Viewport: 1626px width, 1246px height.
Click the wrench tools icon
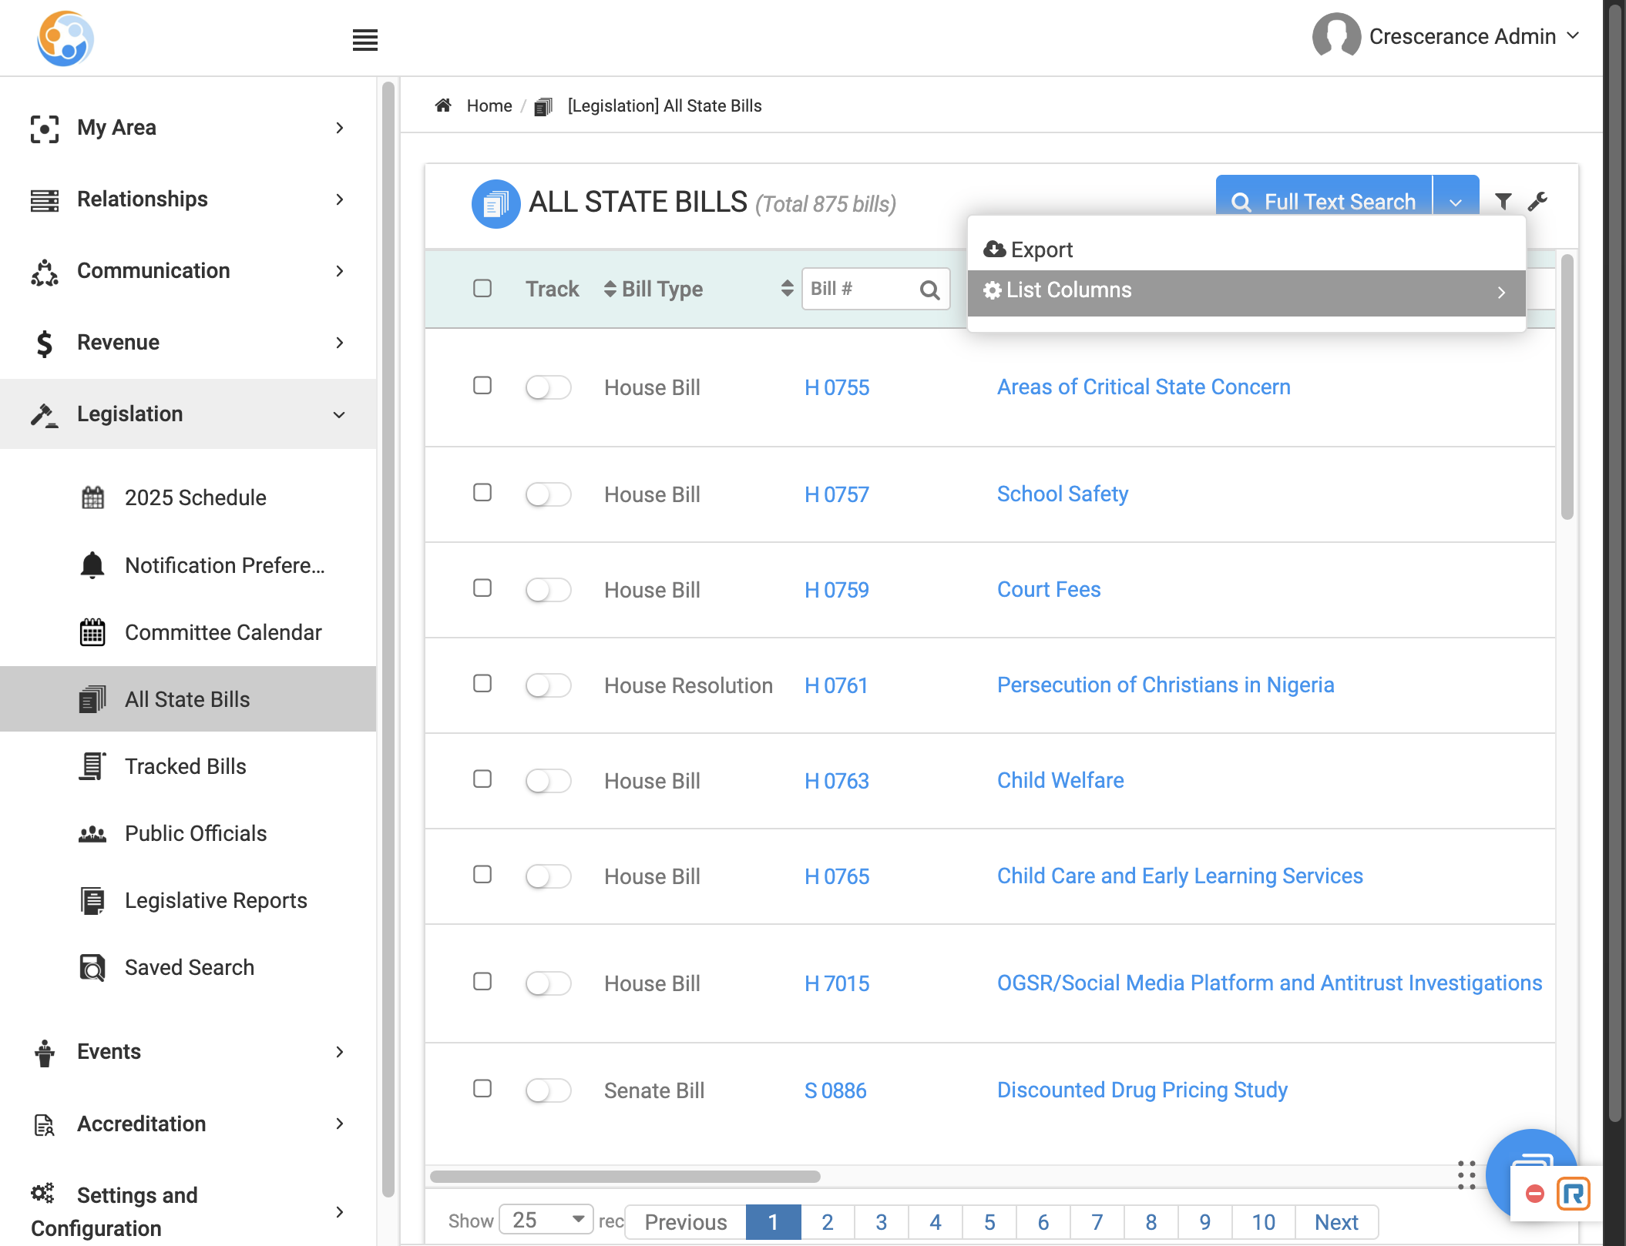1537,201
